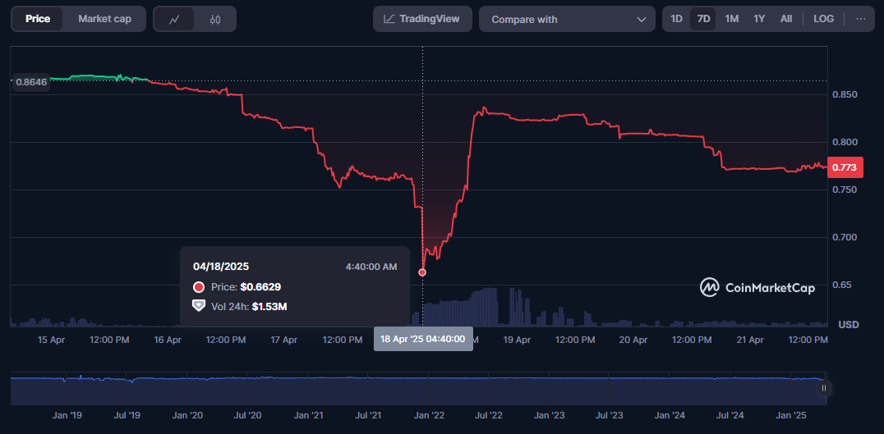Click the 0.750 y-axis label
884x434 pixels.
point(845,190)
